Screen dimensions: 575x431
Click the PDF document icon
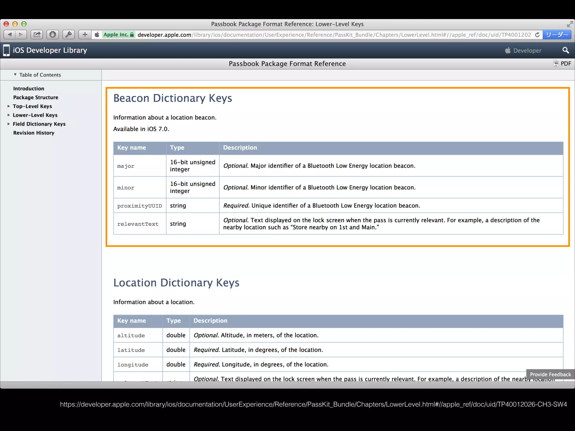556,64
